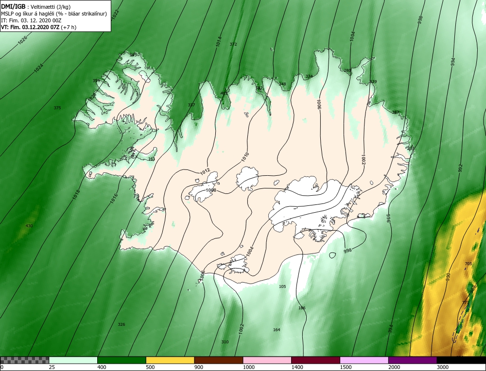Viewport: 486px width, 371px height.
Task: Click the '1018' isobar label
Action: coord(76,194)
